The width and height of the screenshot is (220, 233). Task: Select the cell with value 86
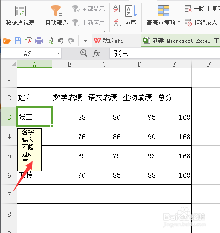click(x=104, y=136)
